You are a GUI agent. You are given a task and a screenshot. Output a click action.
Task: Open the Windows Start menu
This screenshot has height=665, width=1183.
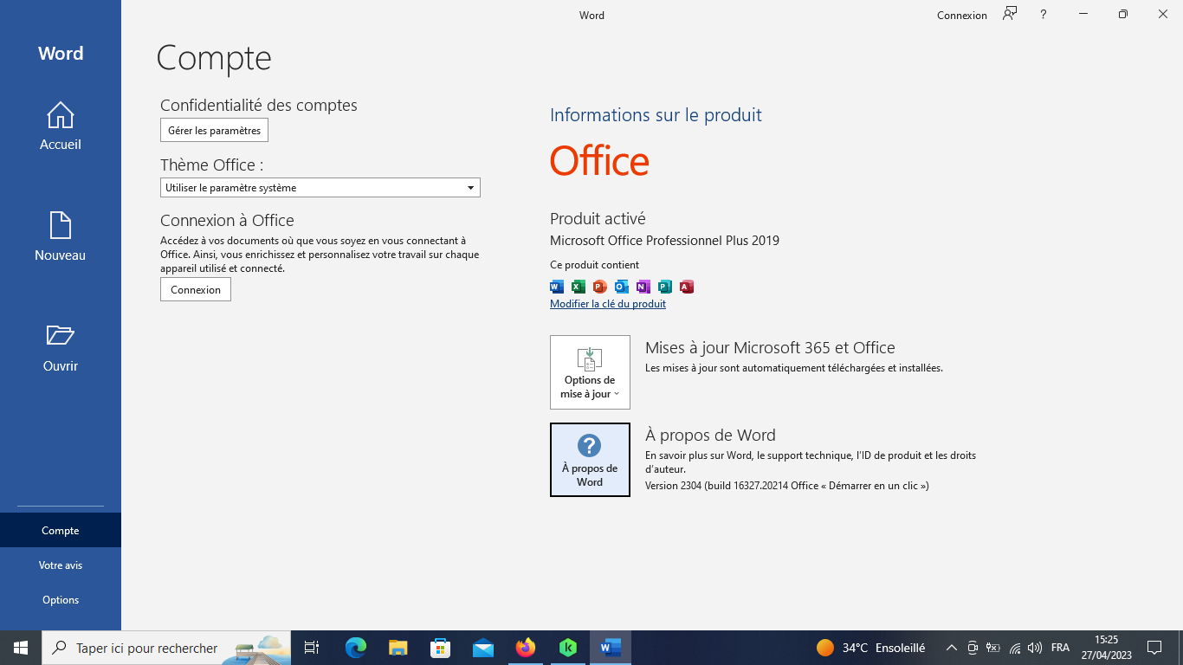click(x=21, y=648)
